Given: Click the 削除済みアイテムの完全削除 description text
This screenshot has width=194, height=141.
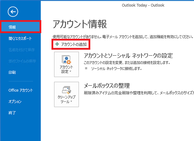Looking at the screenshot, I should [139, 93].
